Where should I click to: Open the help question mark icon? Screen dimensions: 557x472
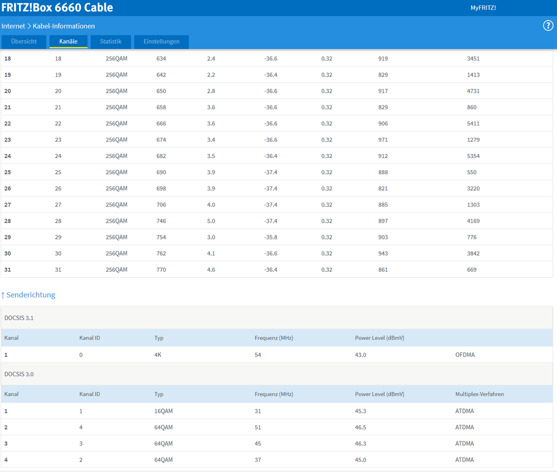(548, 26)
